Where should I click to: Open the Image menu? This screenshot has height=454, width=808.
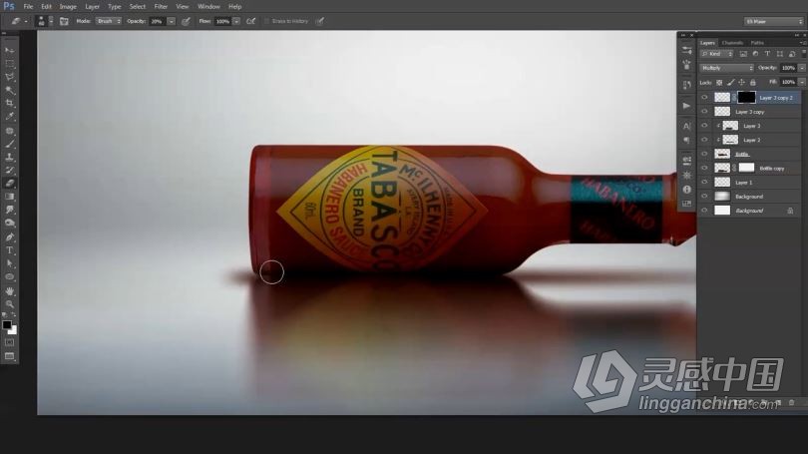(68, 7)
